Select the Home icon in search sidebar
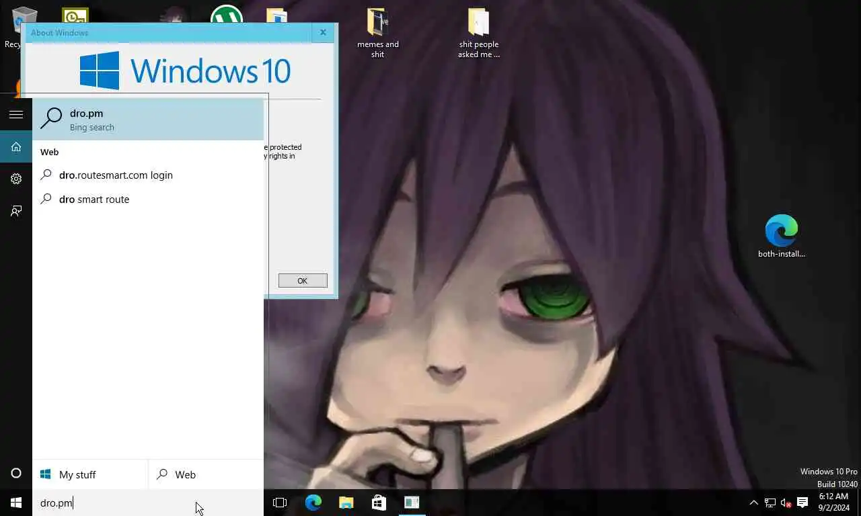Screen dimensions: 861x516 tap(16, 146)
